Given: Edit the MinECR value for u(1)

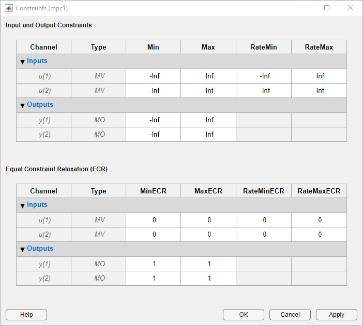Looking at the screenshot, I should [153, 220].
